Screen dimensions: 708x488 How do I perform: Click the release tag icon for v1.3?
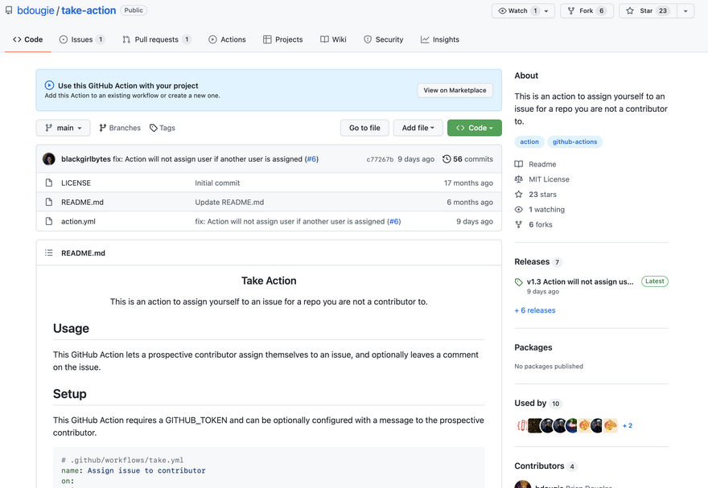pyautogui.click(x=519, y=282)
